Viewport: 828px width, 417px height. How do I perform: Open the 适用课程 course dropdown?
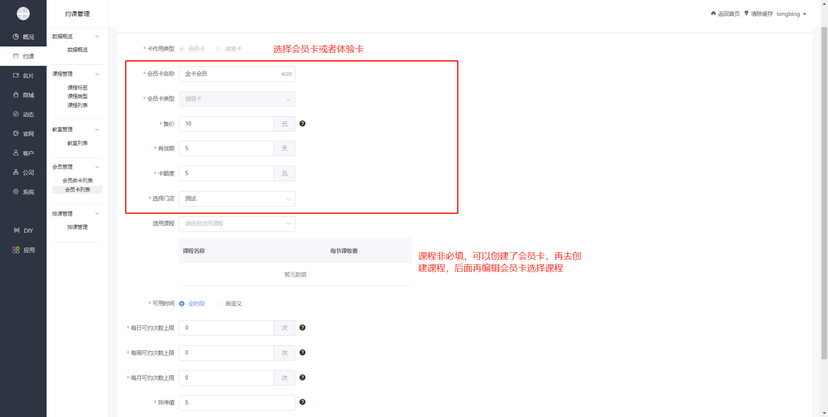pyautogui.click(x=237, y=224)
